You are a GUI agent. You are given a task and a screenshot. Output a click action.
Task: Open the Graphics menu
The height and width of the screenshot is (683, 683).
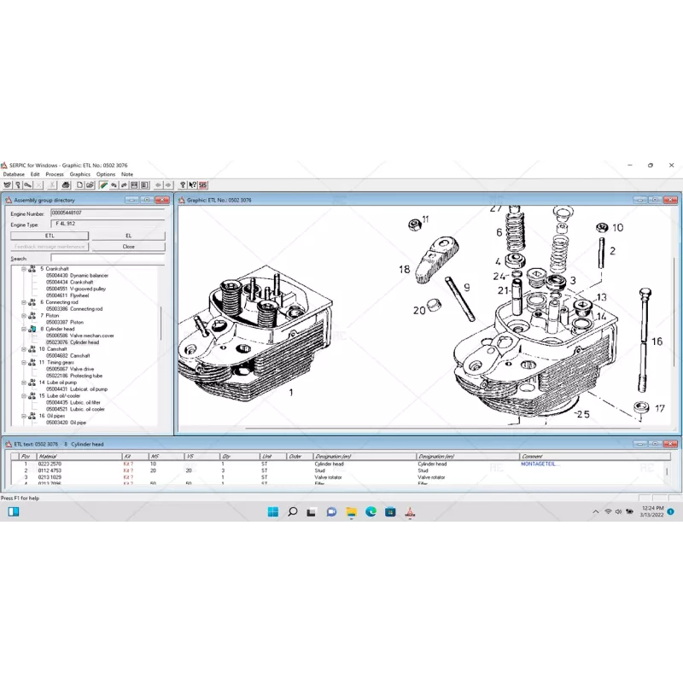[x=79, y=174]
